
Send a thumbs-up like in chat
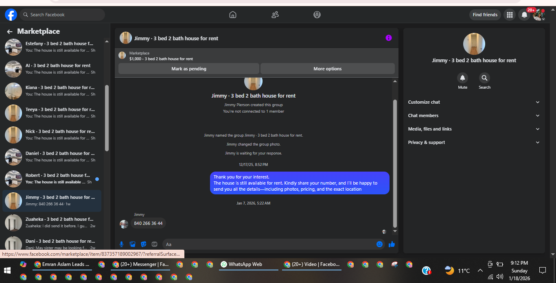coord(392,244)
